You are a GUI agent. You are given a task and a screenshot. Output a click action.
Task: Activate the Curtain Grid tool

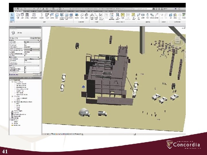(66, 16)
